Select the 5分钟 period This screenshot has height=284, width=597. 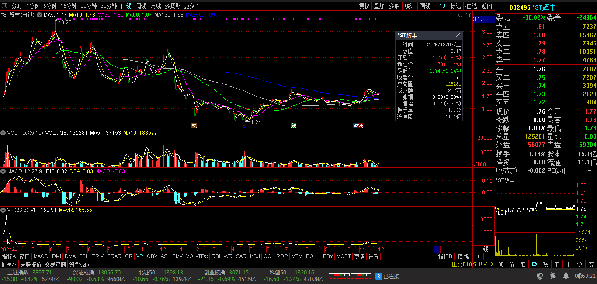[x=50, y=6]
